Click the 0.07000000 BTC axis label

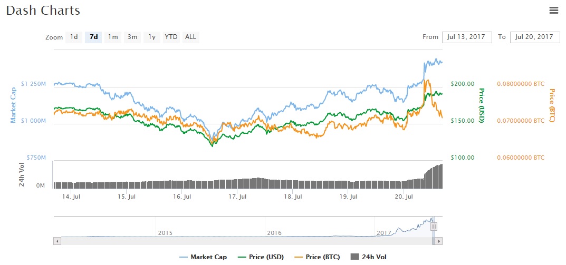click(x=521, y=121)
